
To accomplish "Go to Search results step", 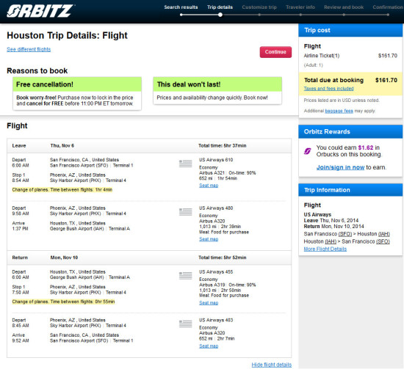I will pos(181,7).
